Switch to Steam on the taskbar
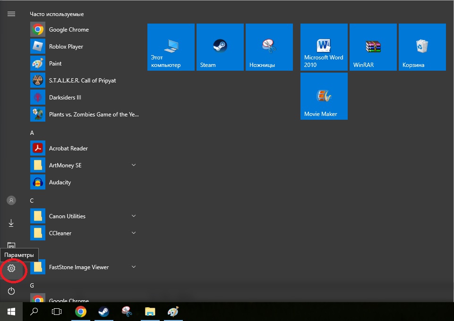The height and width of the screenshot is (321, 454). point(103,312)
